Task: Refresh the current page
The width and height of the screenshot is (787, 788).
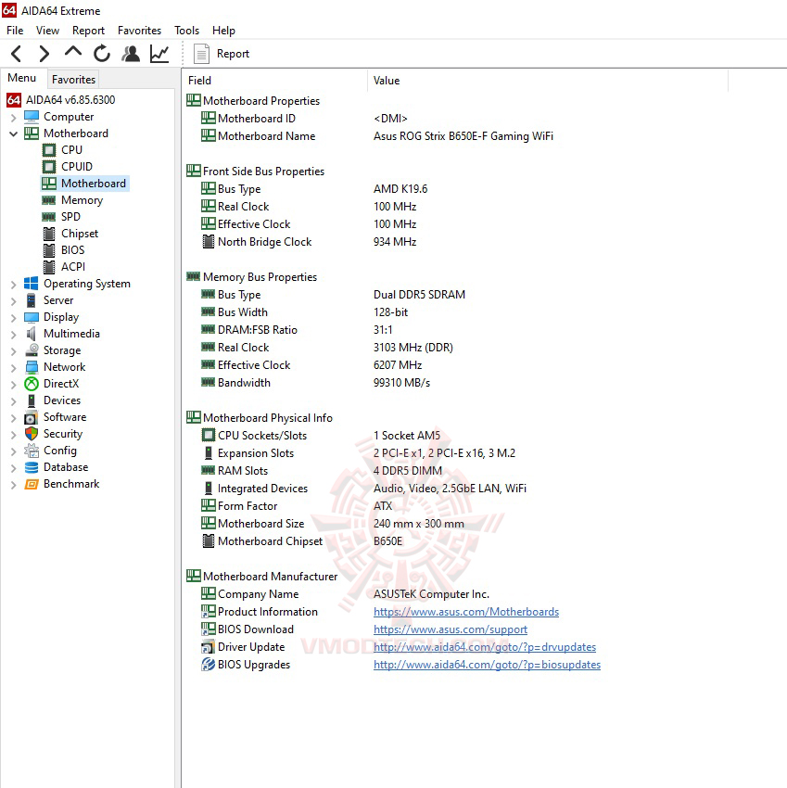Action: pyautogui.click(x=102, y=53)
